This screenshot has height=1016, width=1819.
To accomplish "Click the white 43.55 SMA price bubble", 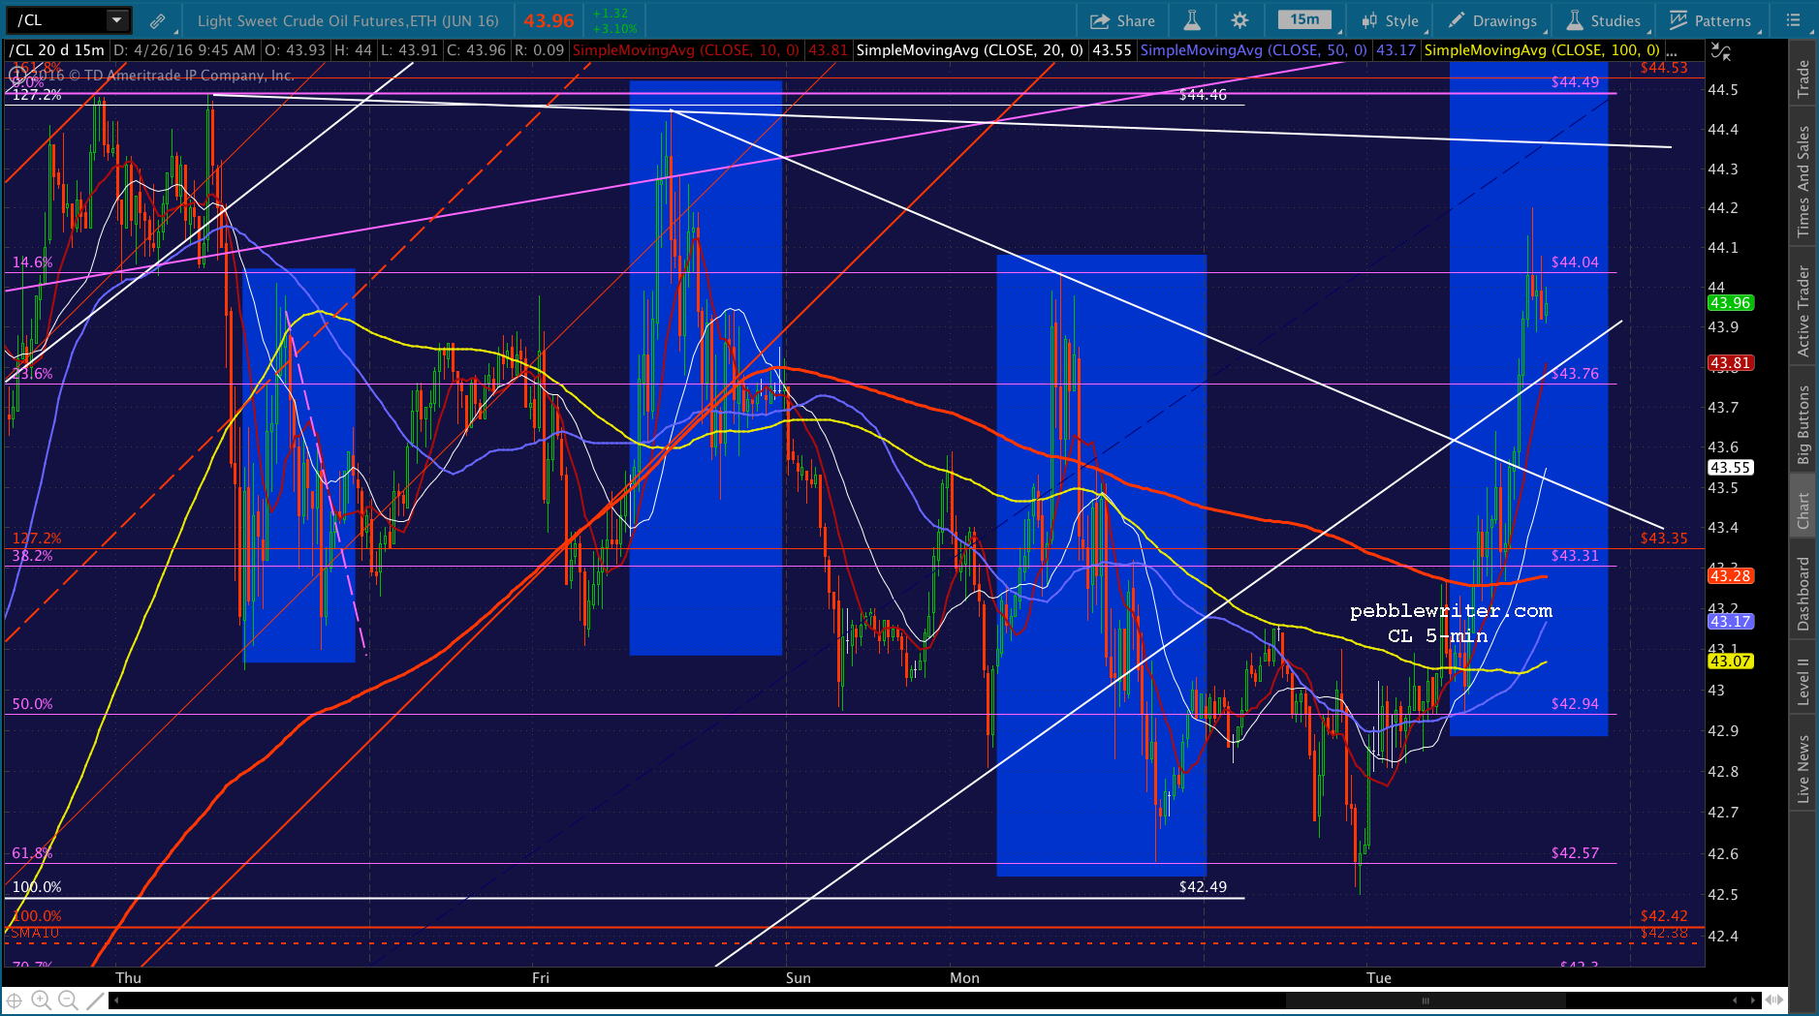I will 1730,468.
